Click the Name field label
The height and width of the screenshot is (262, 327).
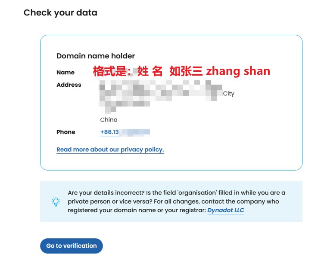65,72
